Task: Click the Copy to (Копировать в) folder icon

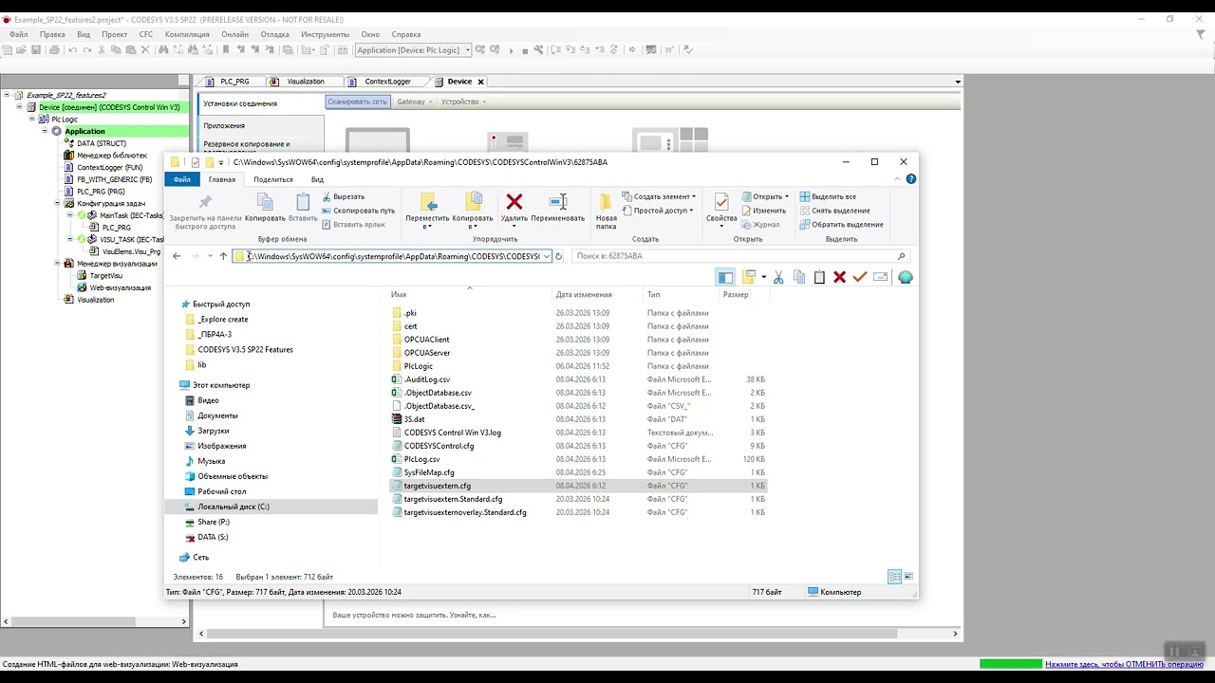Action: 473,201
